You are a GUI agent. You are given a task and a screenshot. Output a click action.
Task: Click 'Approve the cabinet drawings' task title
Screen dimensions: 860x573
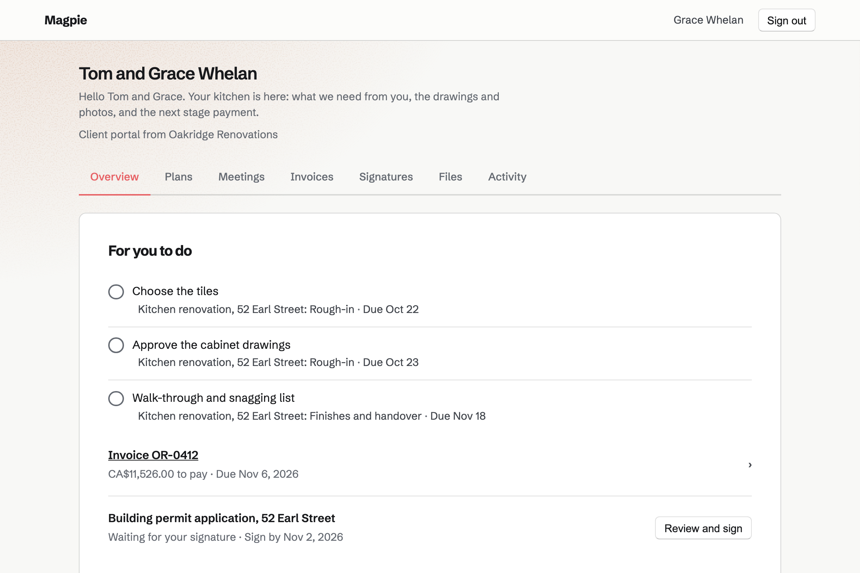tap(211, 345)
